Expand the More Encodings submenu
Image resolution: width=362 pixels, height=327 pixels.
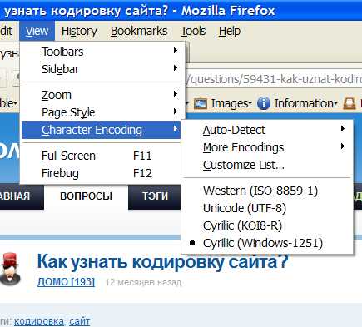pos(267,147)
